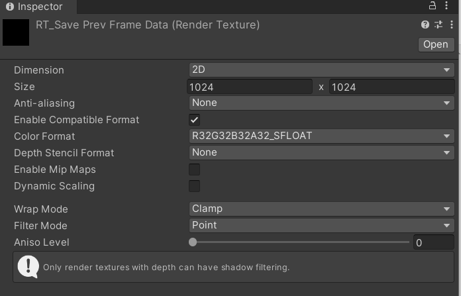Image resolution: width=461 pixels, height=296 pixels.
Task: Turn on Dynamic Scaling checkbox
Action: (194, 186)
